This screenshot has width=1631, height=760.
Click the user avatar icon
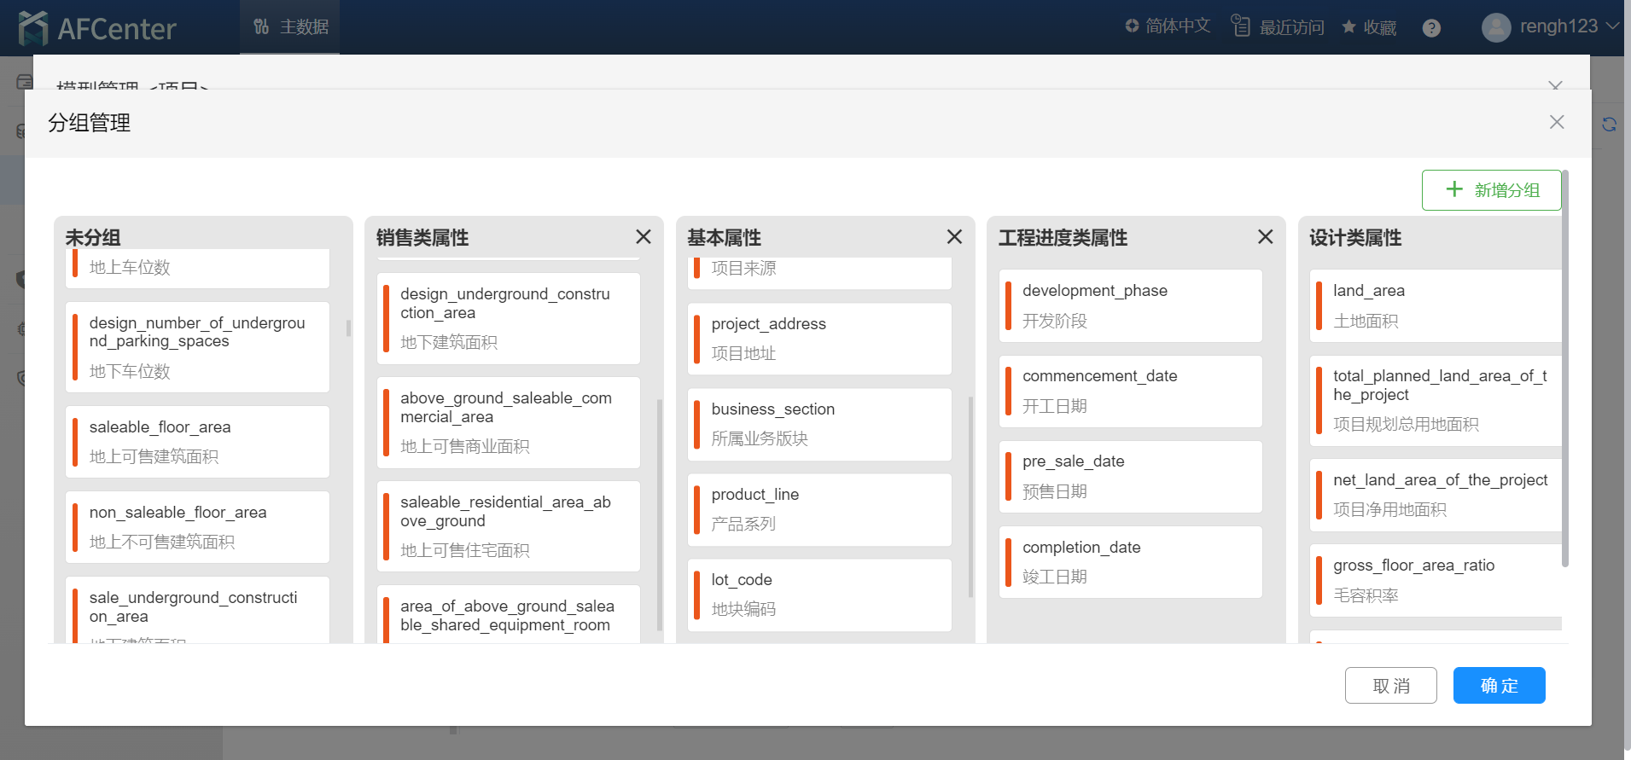(x=1496, y=27)
